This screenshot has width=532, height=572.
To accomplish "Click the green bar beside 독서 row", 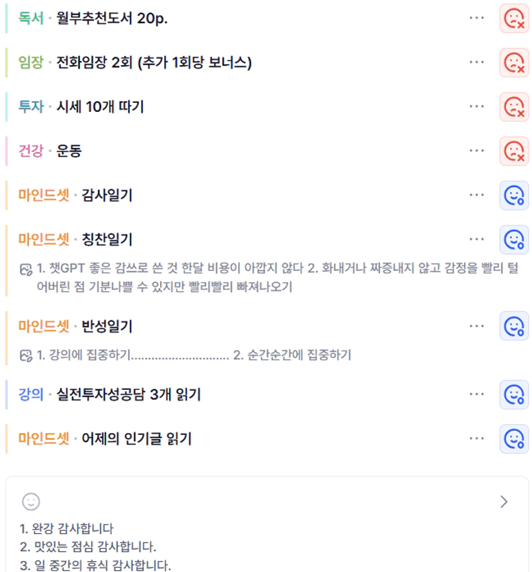I will 6,18.
